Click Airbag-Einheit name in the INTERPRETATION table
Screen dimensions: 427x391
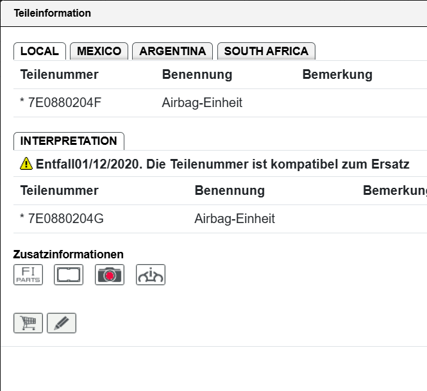(235, 219)
